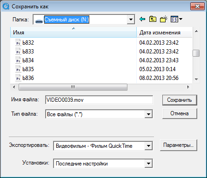Select file Ь836

pos(28,78)
